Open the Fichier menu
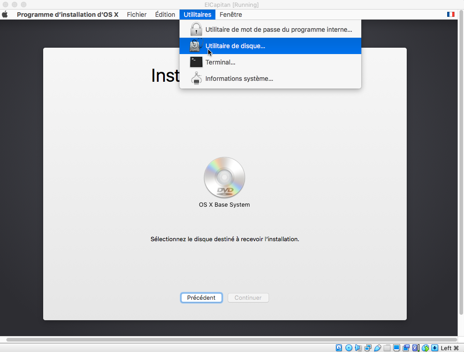 click(137, 15)
